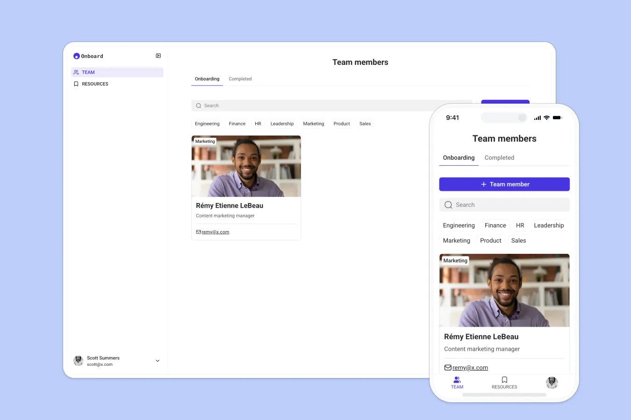The width and height of the screenshot is (631, 420).
Task: Filter desktop list by Leadership
Action: click(x=282, y=124)
